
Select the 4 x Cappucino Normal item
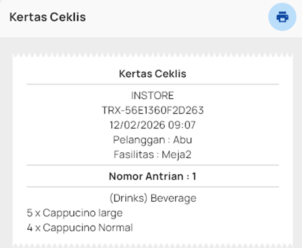pos(79,227)
